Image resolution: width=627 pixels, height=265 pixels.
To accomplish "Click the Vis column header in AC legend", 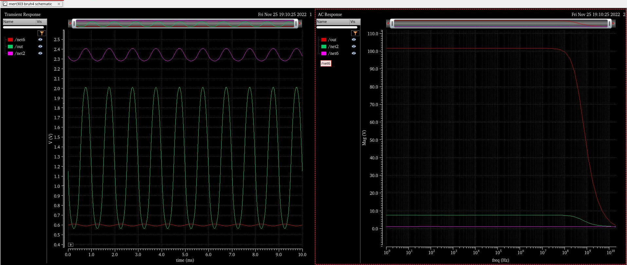I will [x=355, y=22].
